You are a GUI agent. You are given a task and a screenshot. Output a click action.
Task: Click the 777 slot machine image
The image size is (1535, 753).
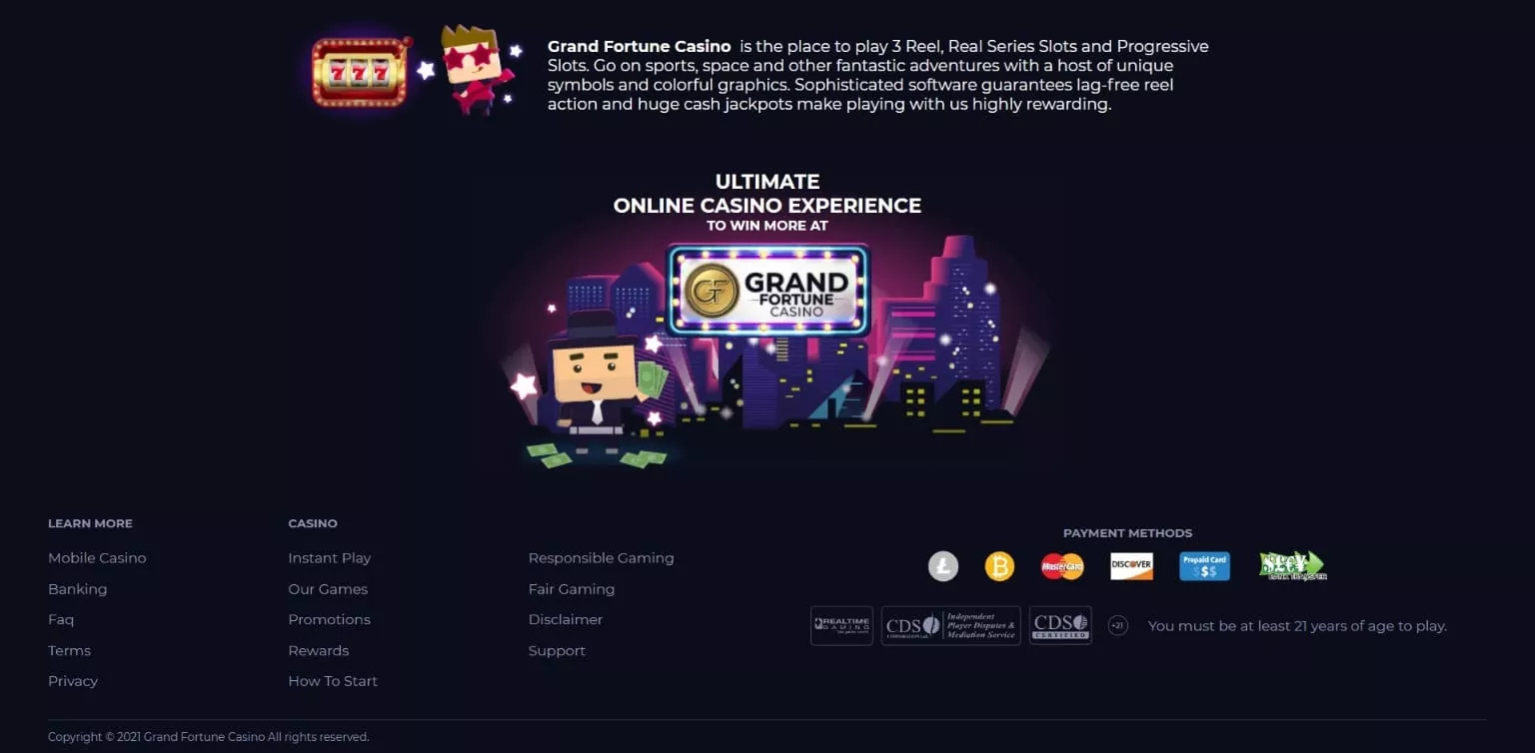361,72
